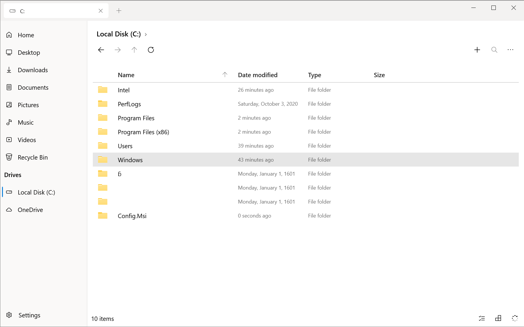Expand breadcrumb chevron after Local Disk (C:)
Screen dimensions: 524x327
pos(146,34)
